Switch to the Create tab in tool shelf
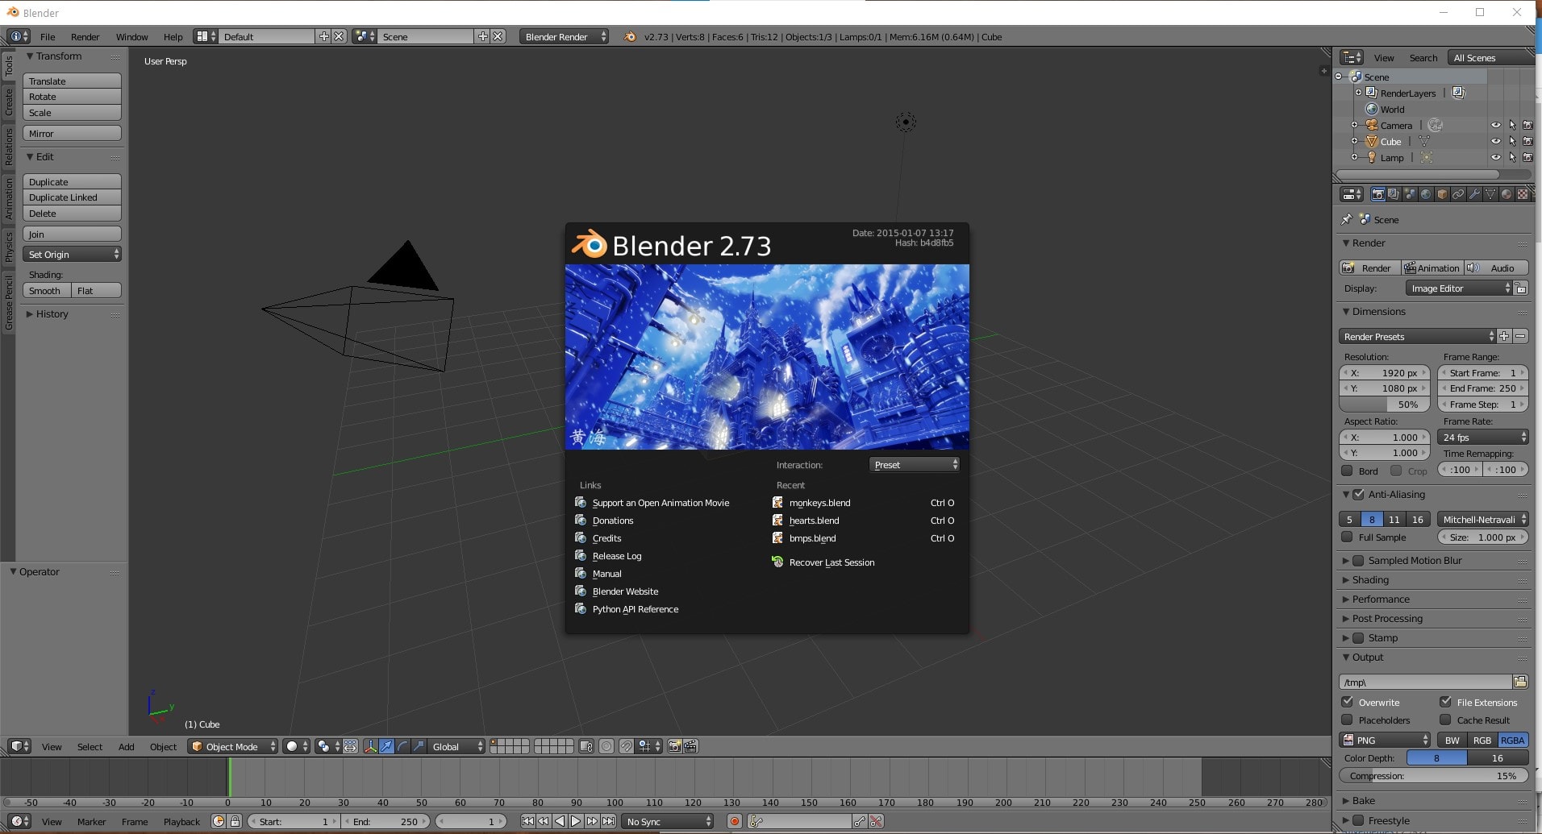The image size is (1542, 834). tap(9, 102)
